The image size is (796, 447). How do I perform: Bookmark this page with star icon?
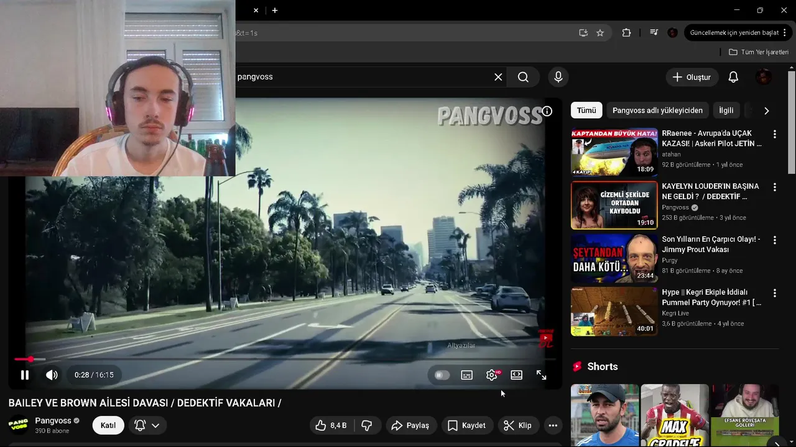pos(600,33)
